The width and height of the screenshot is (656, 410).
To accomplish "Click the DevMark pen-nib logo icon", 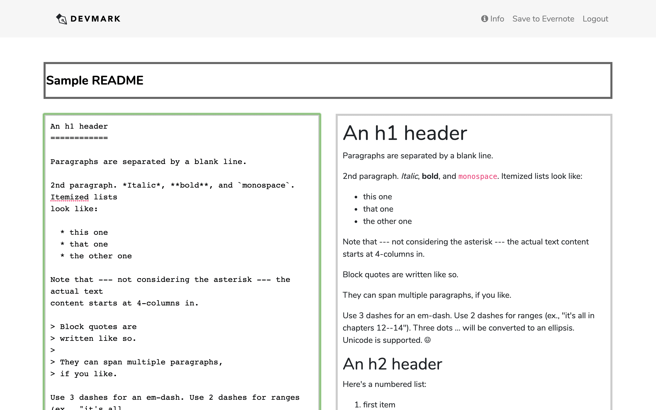I will pyautogui.click(x=61, y=18).
